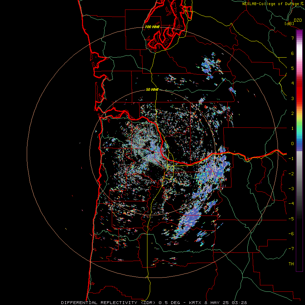Click the NEXLAB-College of DuPage label
305x305 pixels.
(272, 4)
